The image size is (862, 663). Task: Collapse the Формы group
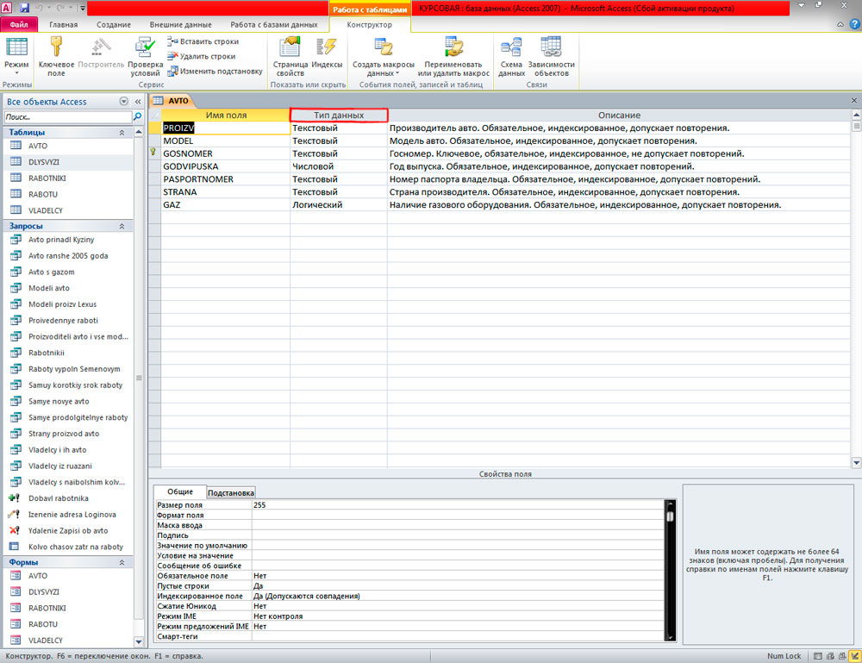[x=122, y=562]
